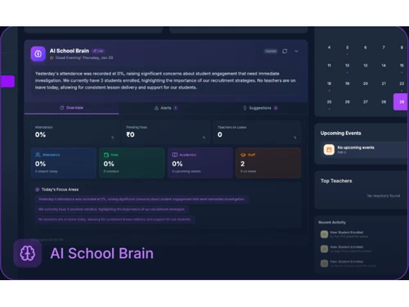Select highlighted calendar date 29
409x307 pixels.
[x=401, y=102]
